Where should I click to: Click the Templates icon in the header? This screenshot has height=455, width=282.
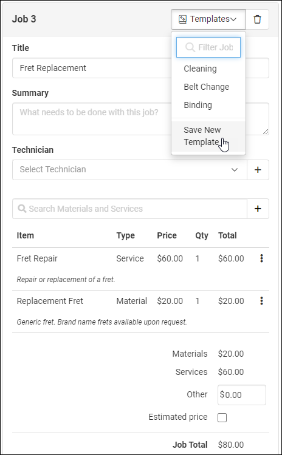(182, 19)
